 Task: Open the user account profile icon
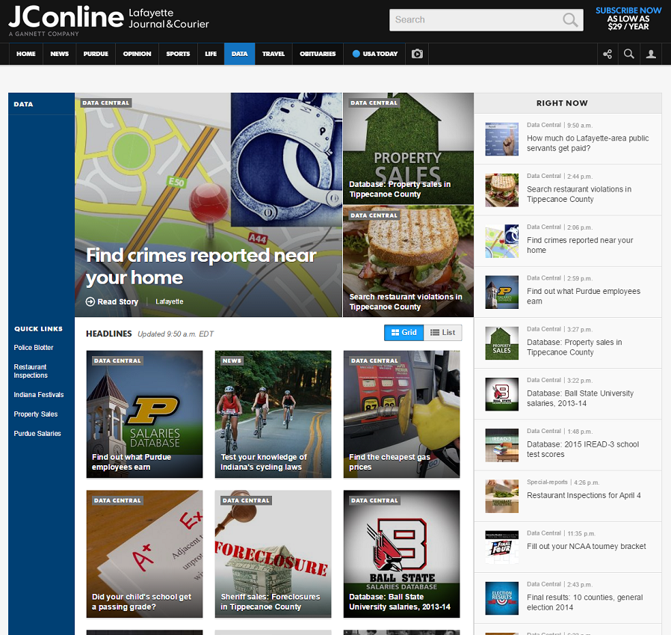pyautogui.click(x=651, y=54)
